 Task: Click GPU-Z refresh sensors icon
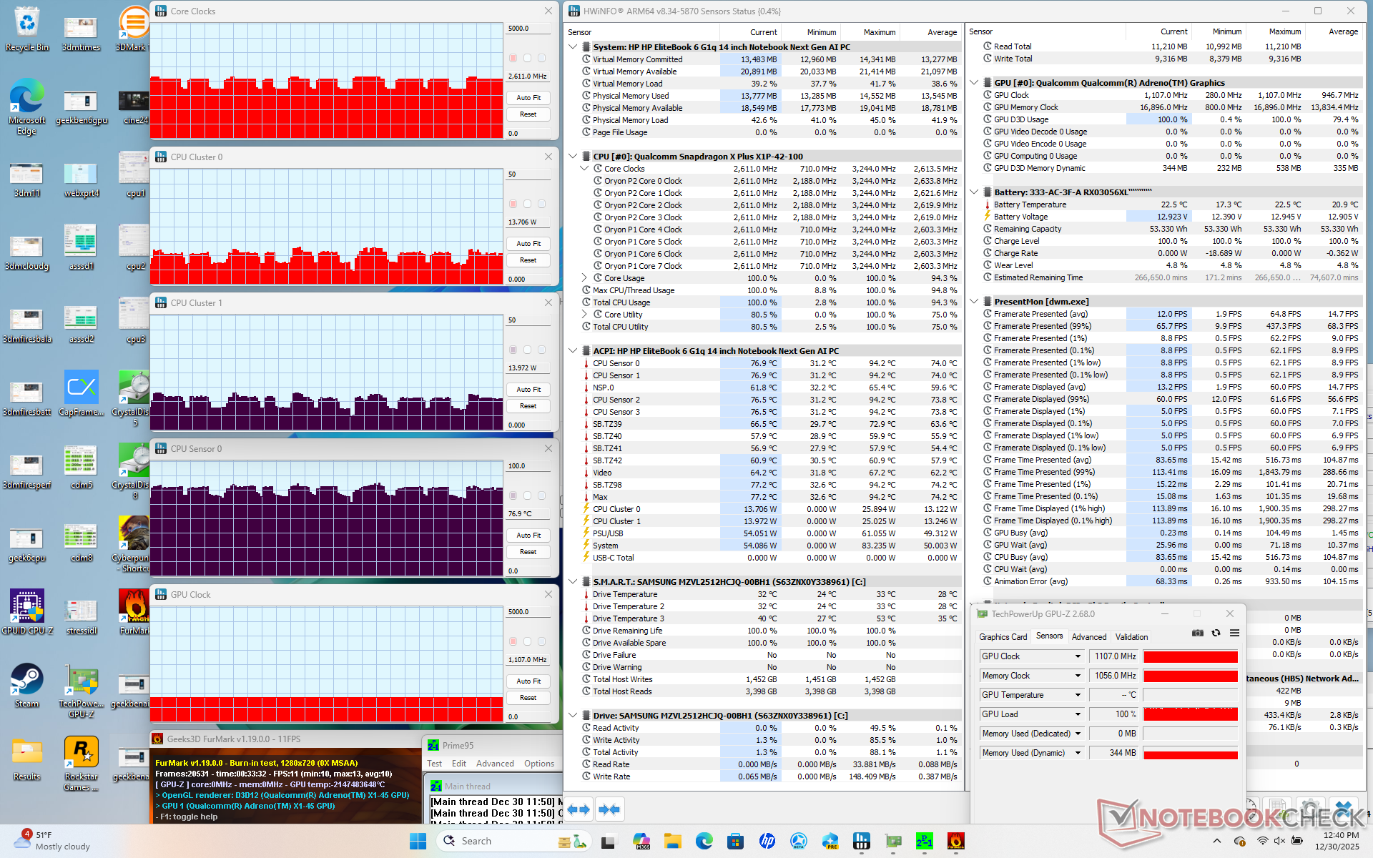(1216, 633)
